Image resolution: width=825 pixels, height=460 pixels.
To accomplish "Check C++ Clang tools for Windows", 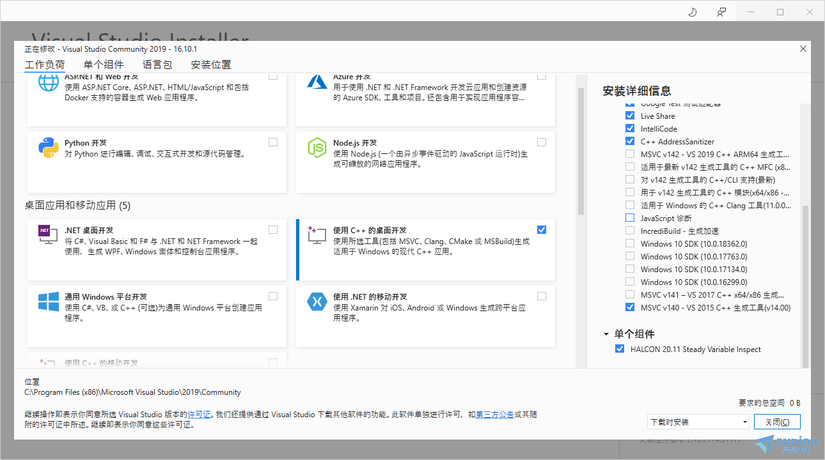I will (x=630, y=205).
